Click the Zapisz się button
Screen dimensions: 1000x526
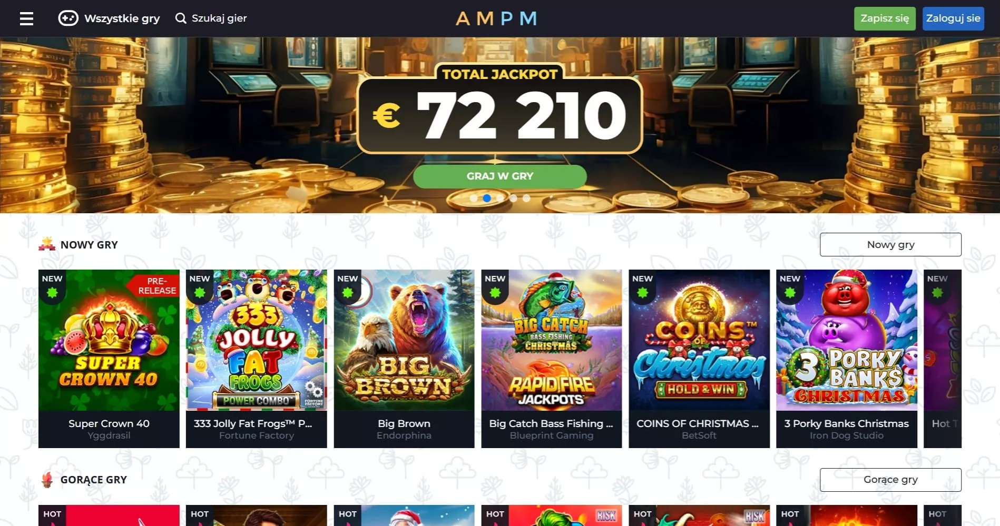pyautogui.click(x=885, y=18)
